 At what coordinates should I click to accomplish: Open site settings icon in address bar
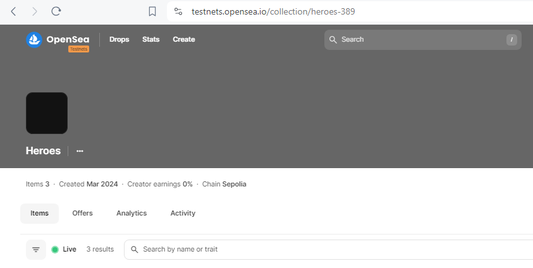click(x=178, y=11)
